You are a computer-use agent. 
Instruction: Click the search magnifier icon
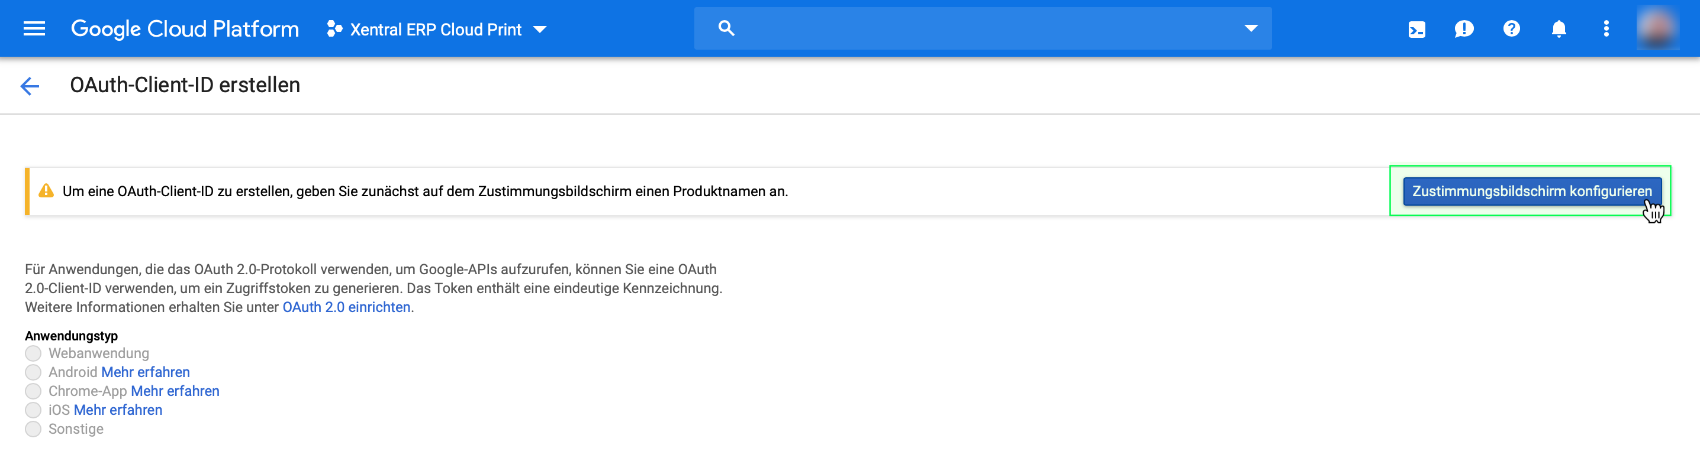coord(726,28)
